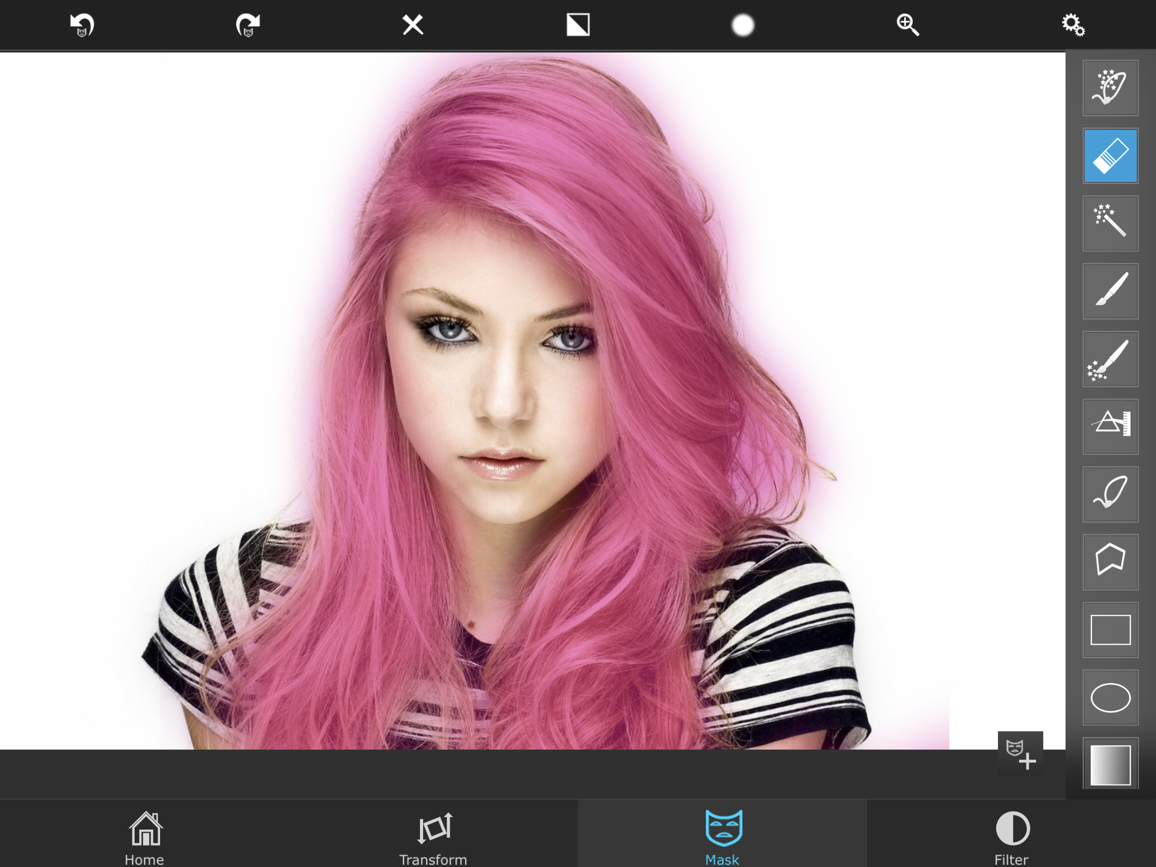Image resolution: width=1156 pixels, height=867 pixels.
Task: Invert the mask using the half-square icon
Action: coord(578,25)
